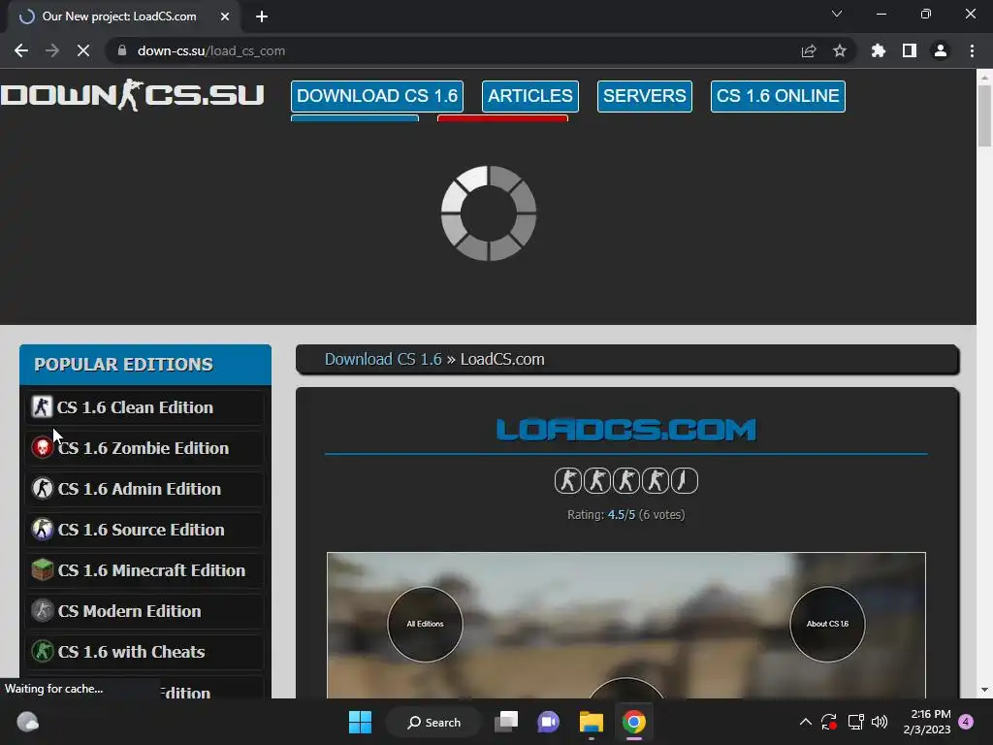This screenshot has width=993, height=745.
Task: Open the clock and date panel
Action: tap(926, 722)
